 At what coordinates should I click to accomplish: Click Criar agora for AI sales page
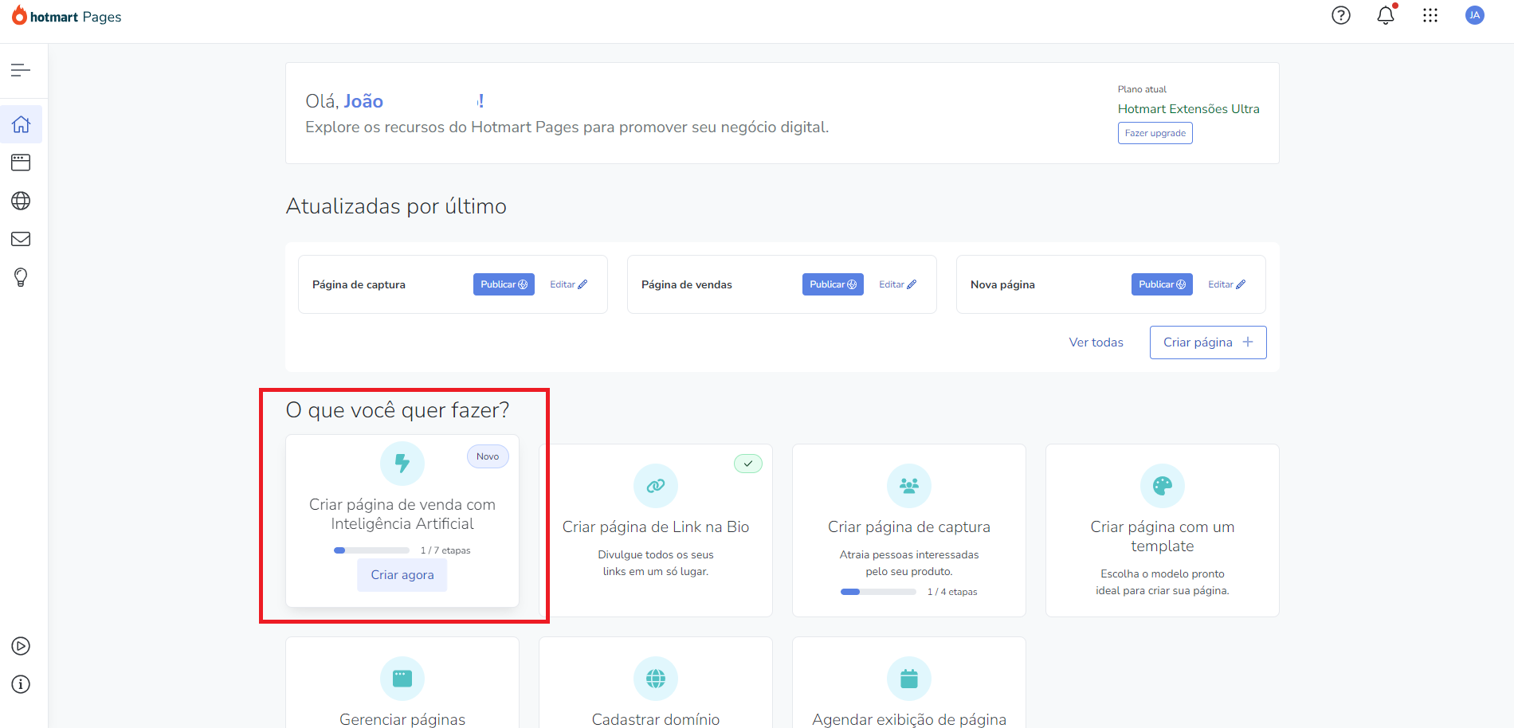coord(402,575)
